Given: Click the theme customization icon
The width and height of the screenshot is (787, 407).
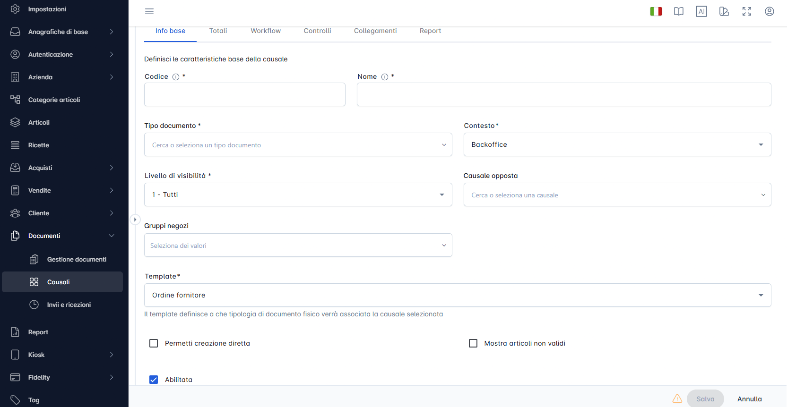Looking at the screenshot, I should (724, 11).
